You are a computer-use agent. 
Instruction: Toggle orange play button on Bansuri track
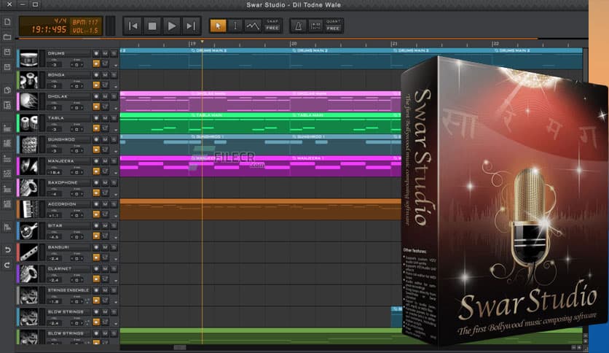pos(96,259)
